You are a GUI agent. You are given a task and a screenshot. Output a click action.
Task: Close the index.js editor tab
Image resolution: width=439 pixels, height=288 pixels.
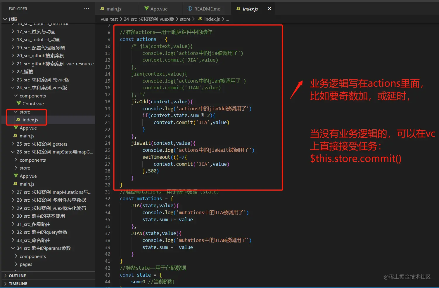tap(269, 9)
